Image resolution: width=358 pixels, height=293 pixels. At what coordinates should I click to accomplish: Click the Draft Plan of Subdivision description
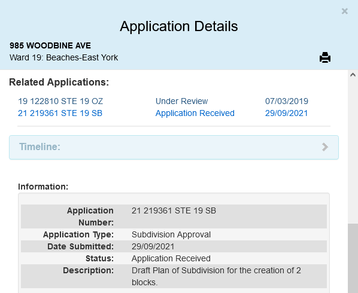216,276
